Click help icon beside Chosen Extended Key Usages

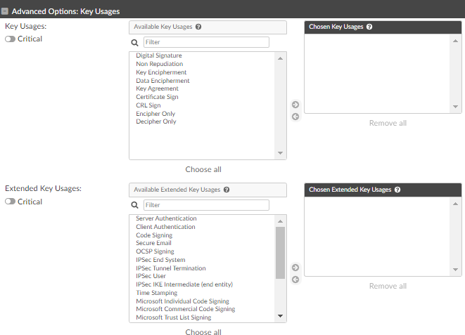(x=397, y=190)
